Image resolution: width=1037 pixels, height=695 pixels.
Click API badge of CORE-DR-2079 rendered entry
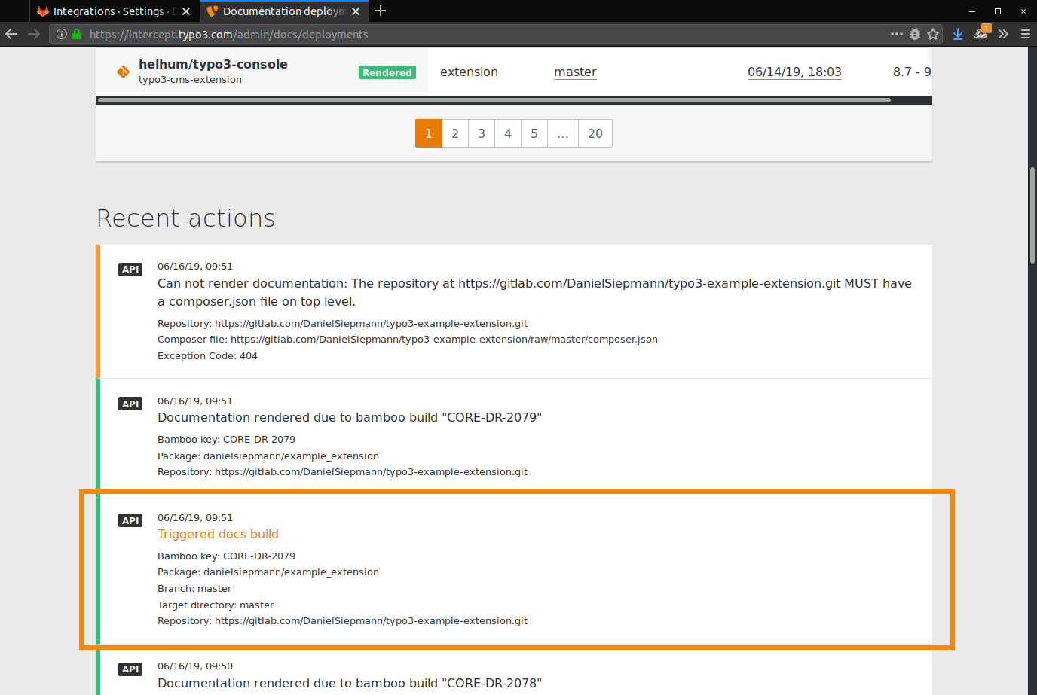(x=130, y=404)
